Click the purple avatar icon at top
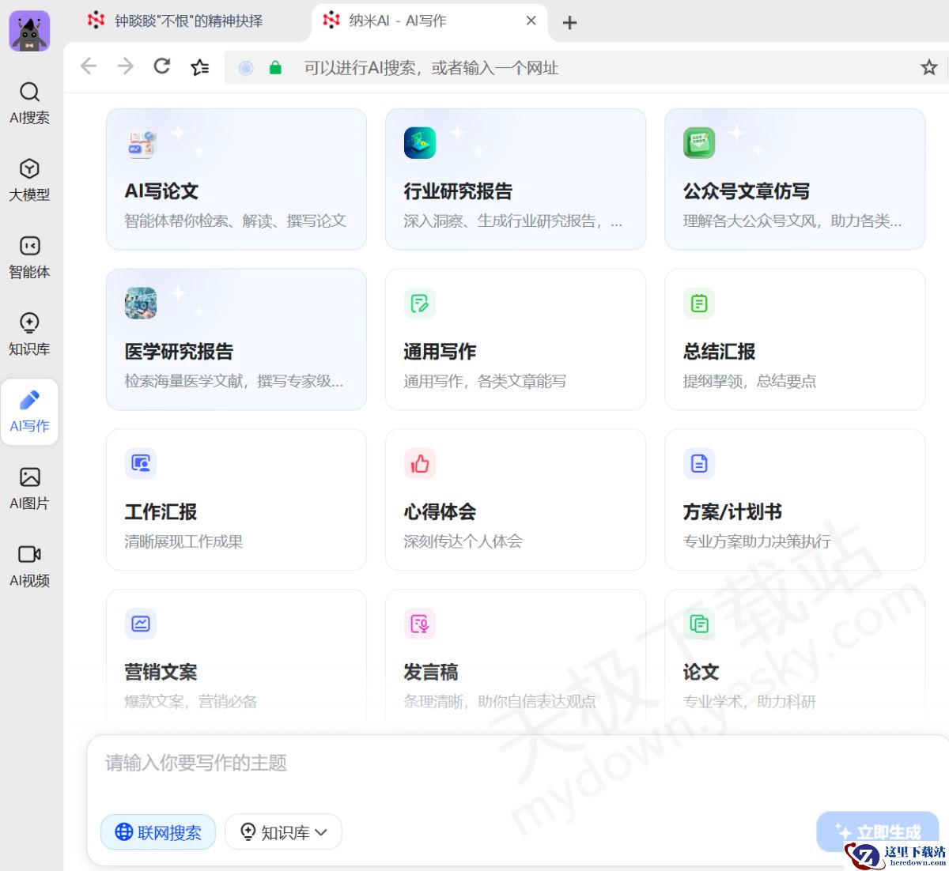 [x=29, y=32]
